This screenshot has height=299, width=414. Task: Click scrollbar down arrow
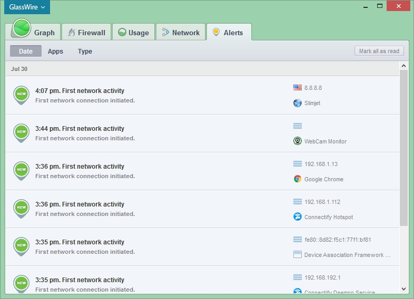click(403, 289)
